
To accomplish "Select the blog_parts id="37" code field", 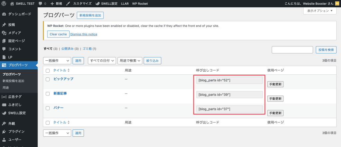I will [229, 109].
